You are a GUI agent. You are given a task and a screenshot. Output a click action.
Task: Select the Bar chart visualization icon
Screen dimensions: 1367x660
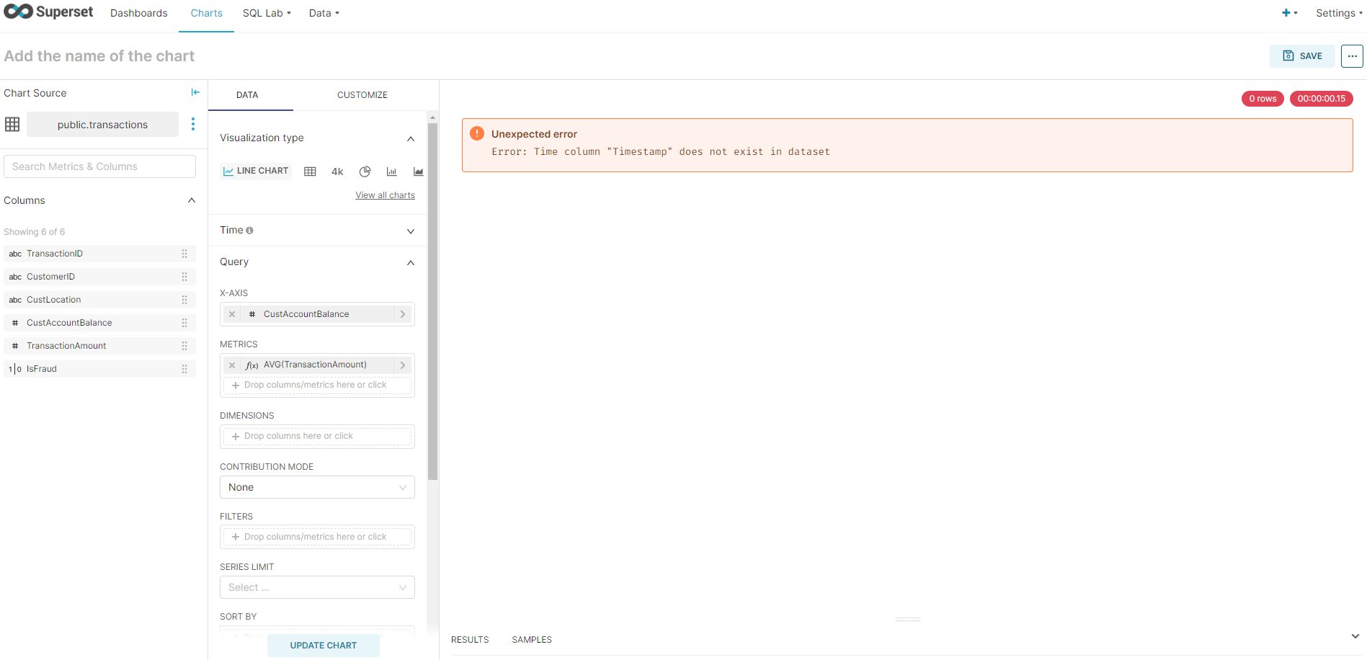(x=391, y=171)
